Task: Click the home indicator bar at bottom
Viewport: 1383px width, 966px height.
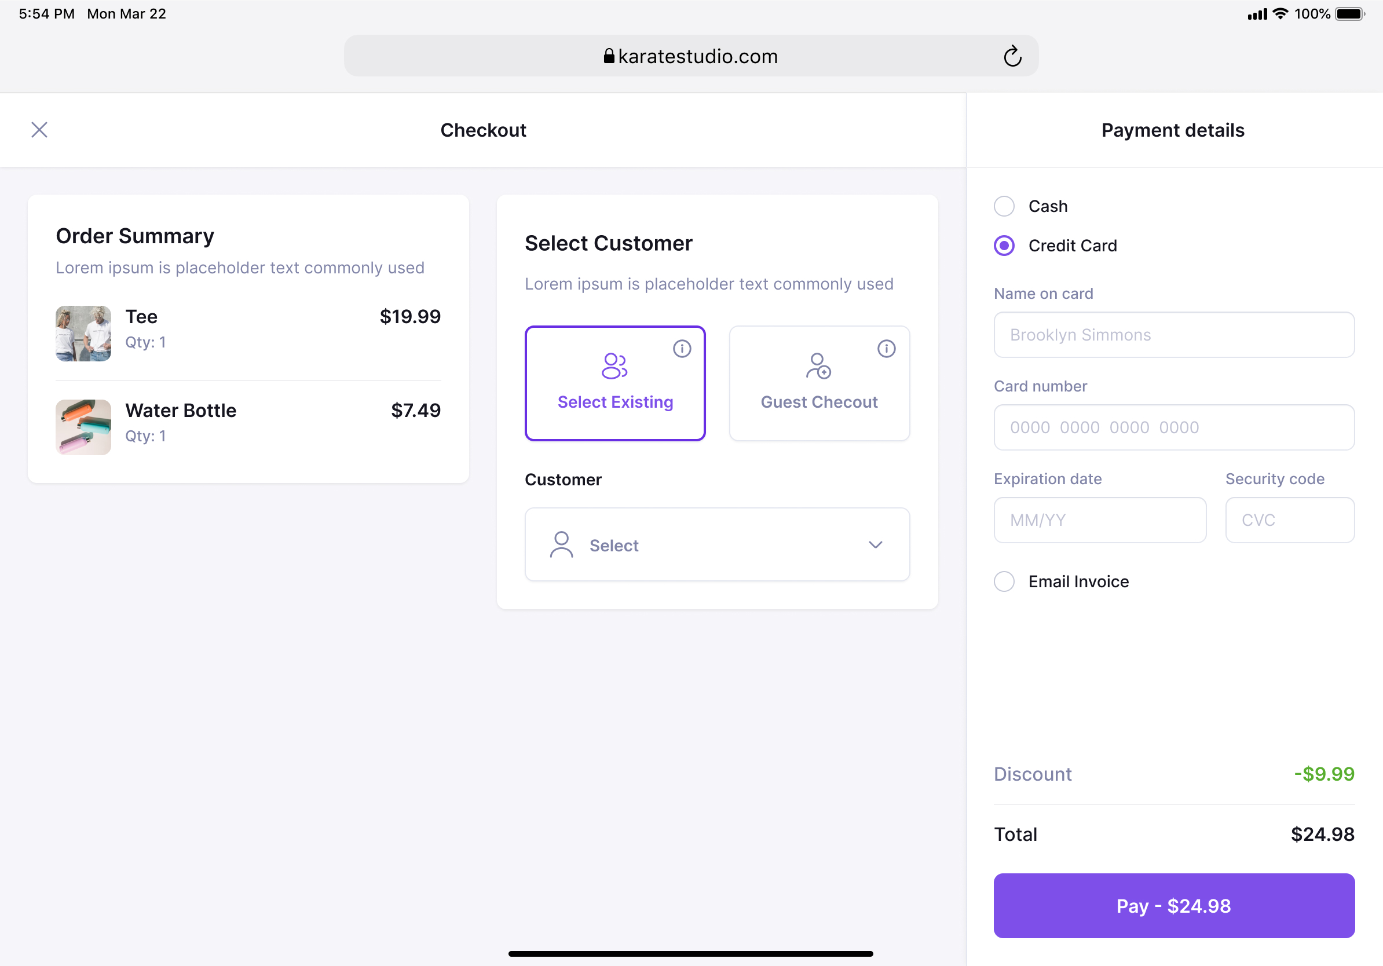Action: pyautogui.click(x=690, y=953)
